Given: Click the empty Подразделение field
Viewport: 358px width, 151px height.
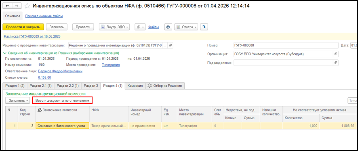Looking at the screenshot, I should [283, 63].
